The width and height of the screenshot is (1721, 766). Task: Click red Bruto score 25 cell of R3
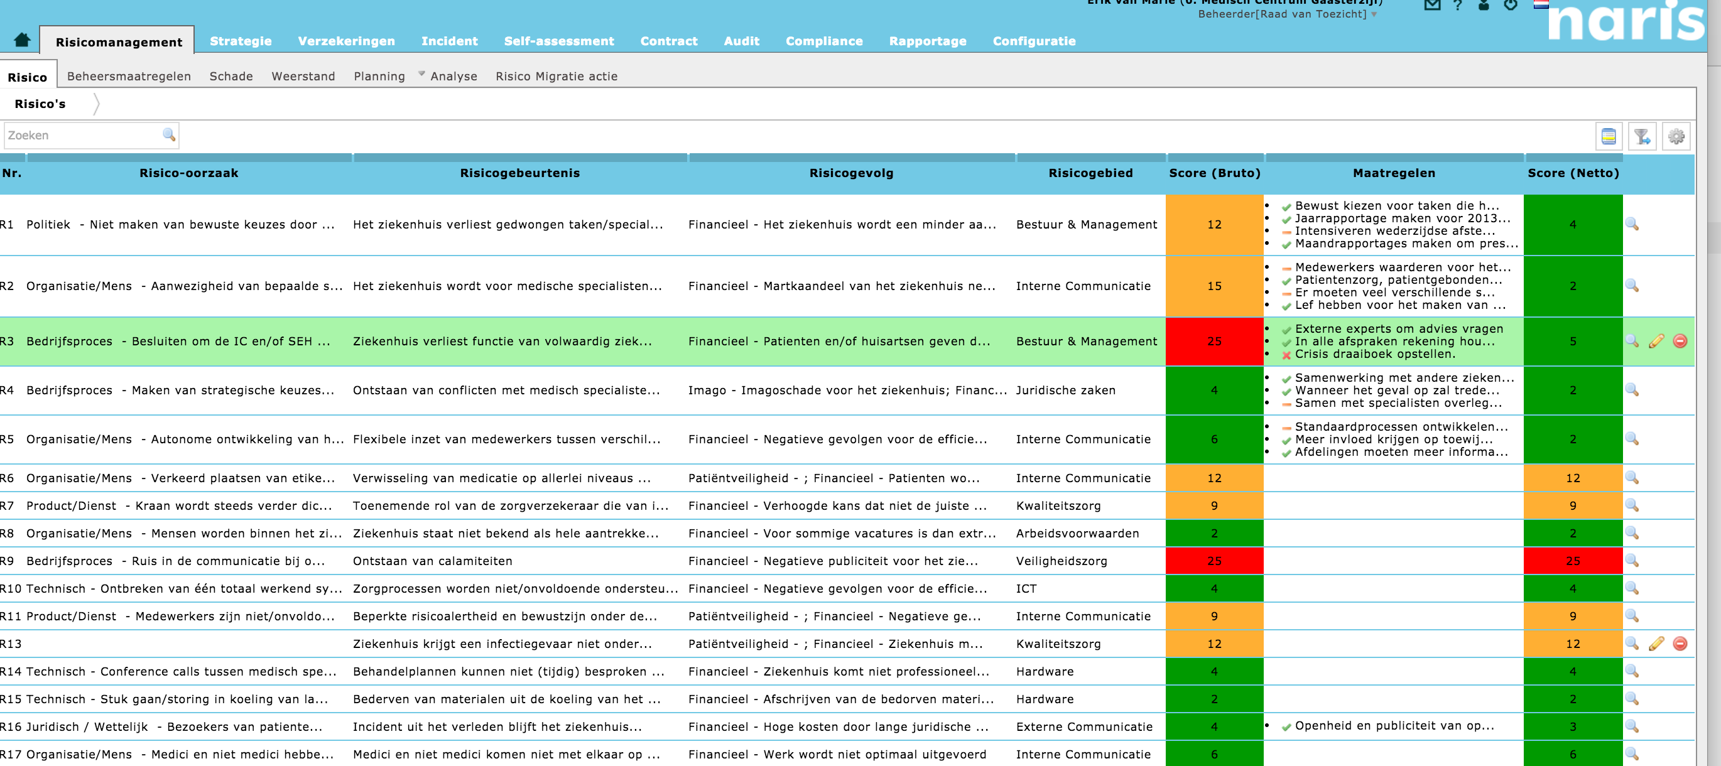[1214, 342]
